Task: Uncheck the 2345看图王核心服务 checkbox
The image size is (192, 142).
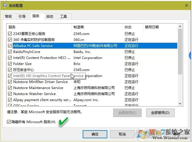Action: coord(10,33)
